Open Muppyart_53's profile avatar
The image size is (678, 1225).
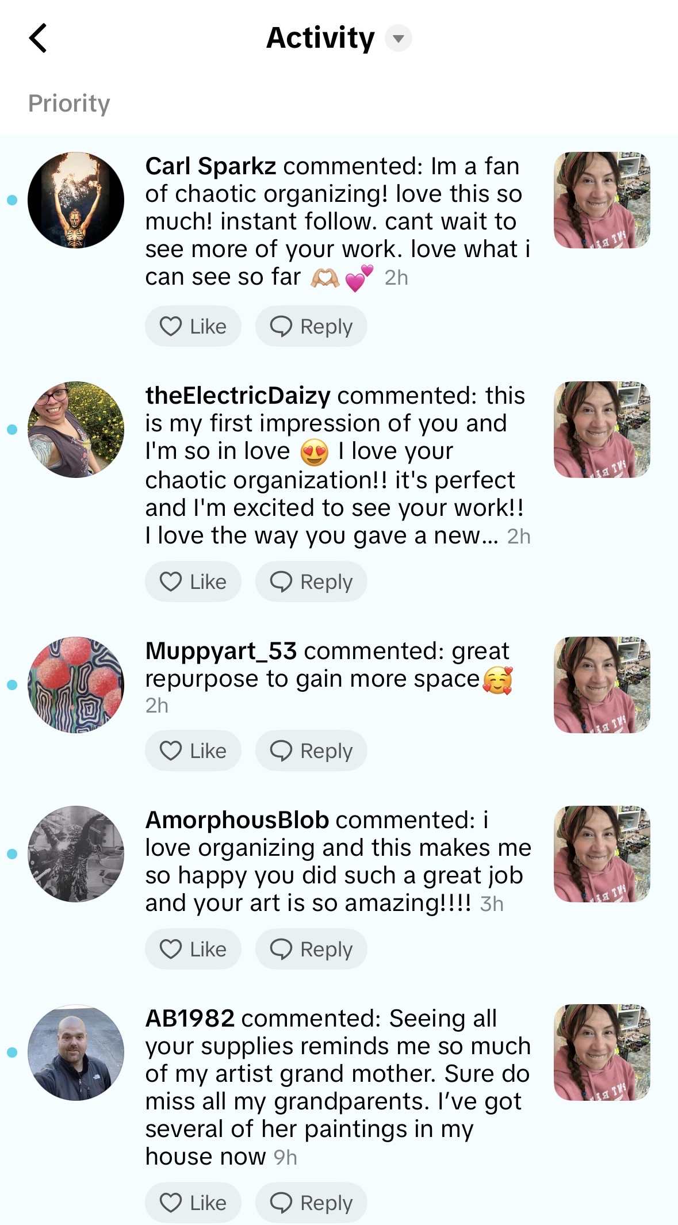tap(76, 685)
